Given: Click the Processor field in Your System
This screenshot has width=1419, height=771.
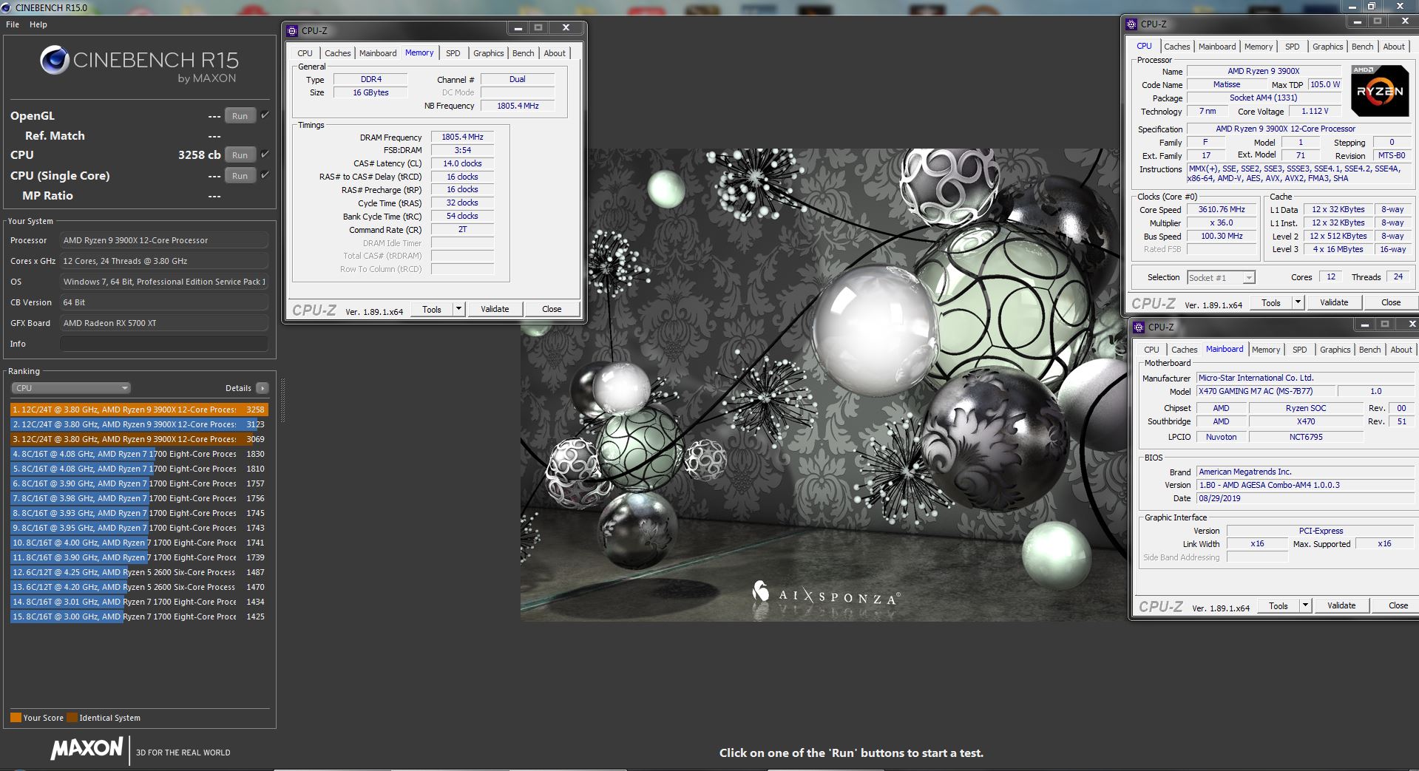Looking at the screenshot, I should (163, 240).
